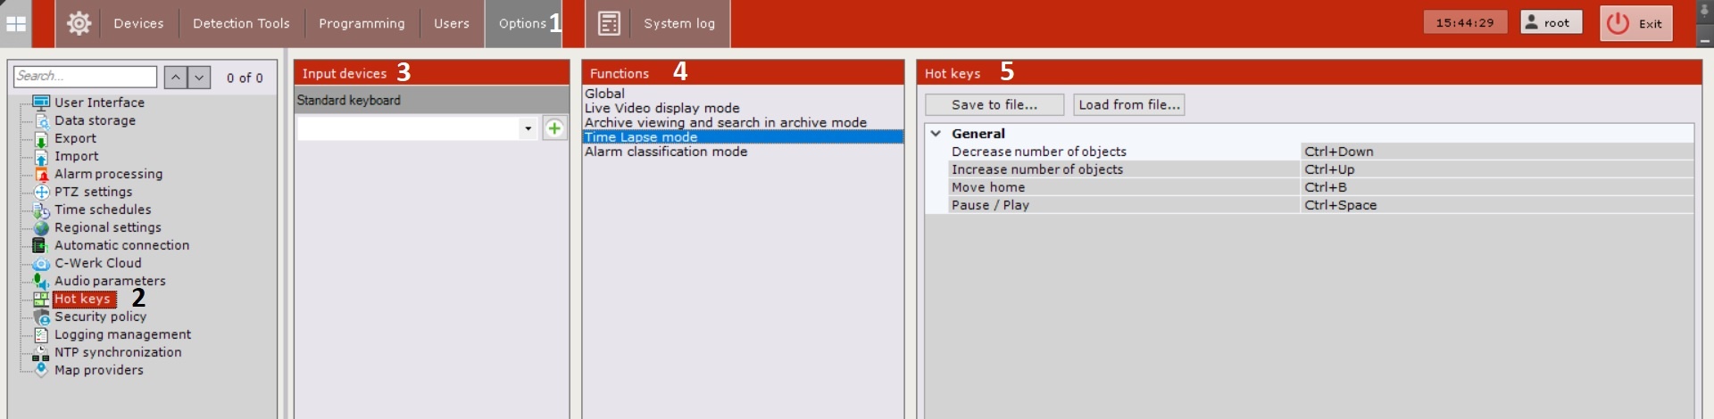This screenshot has width=1714, height=419.
Task: Open the input devices dropdown
Action: pyautogui.click(x=528, y=128)
